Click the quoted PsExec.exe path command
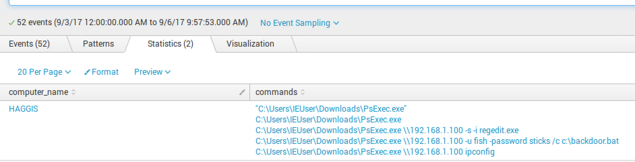The width and height of the screenshot is (635, 162). pos(331,109)
